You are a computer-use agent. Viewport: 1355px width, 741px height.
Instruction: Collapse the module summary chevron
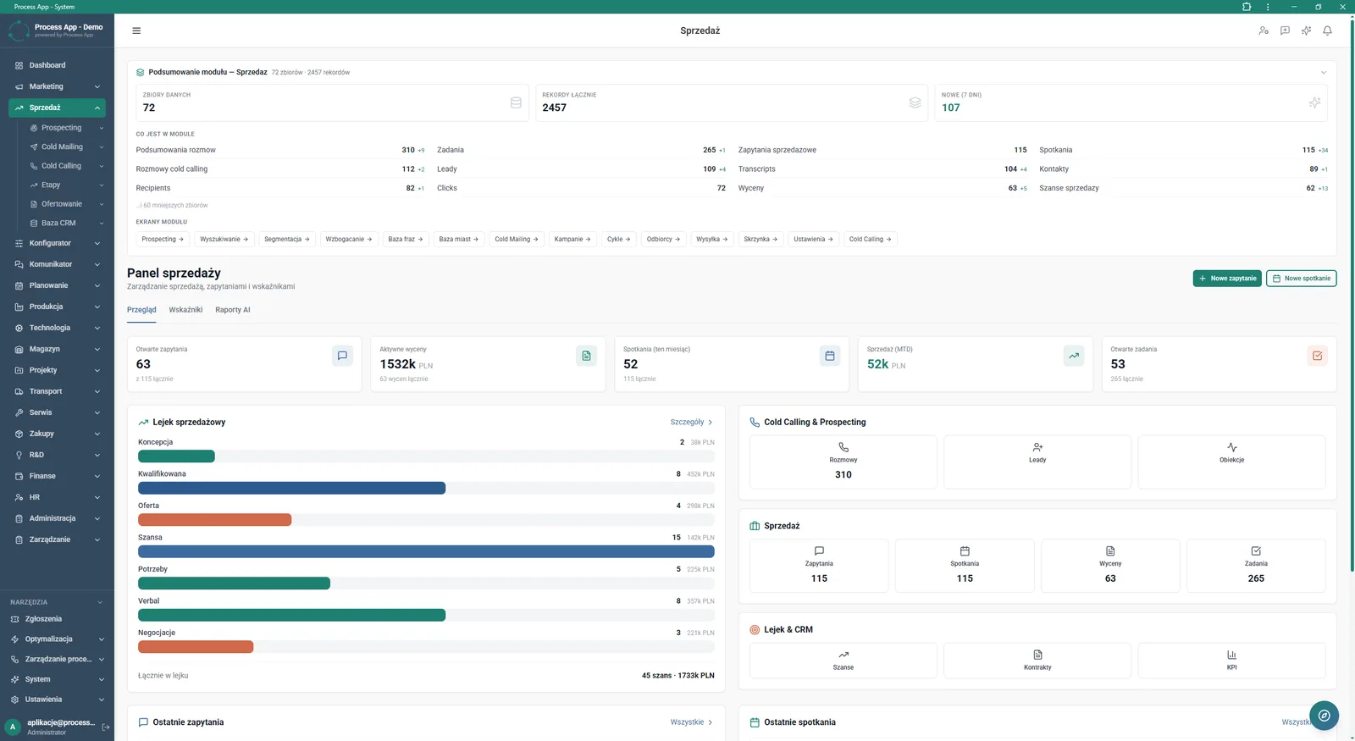[1324, 72]
